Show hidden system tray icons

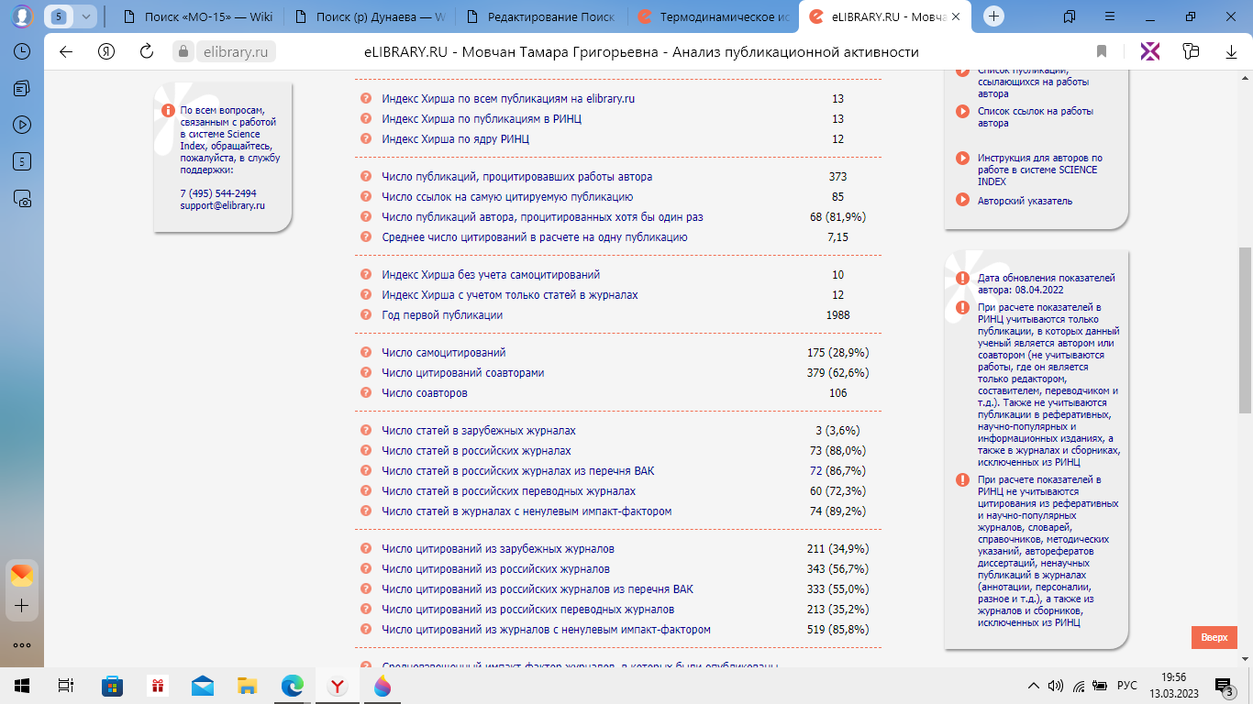coord(1035,686)
